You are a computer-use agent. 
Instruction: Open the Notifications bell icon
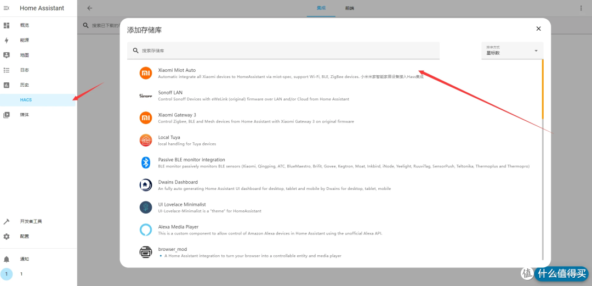point(7,259)
